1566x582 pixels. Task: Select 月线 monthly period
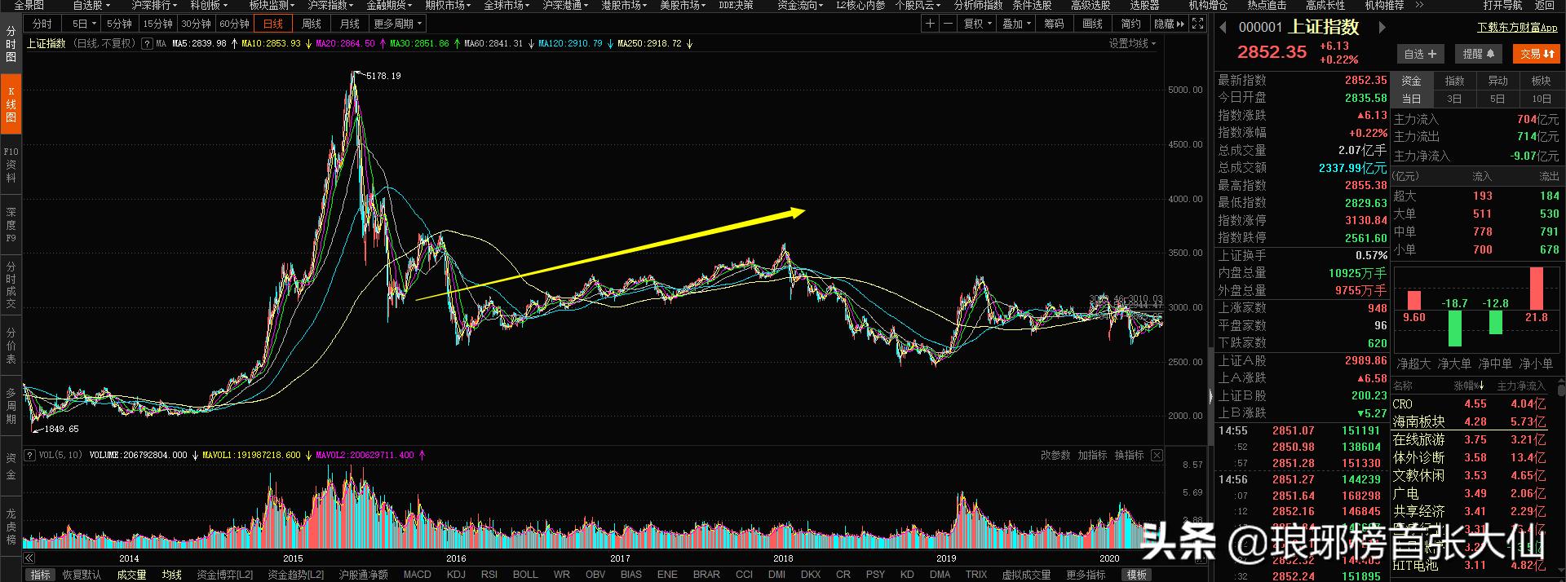349,24
